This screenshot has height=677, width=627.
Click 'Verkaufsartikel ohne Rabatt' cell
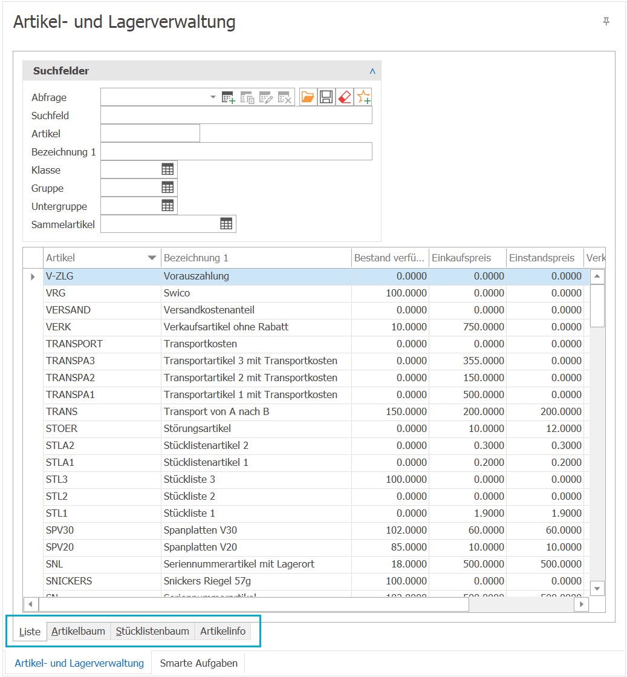pos(256,327)
